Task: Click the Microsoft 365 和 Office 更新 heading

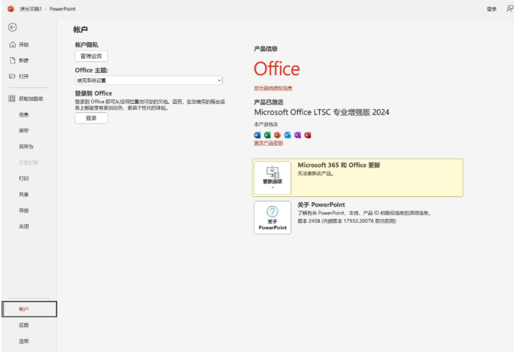Action: tap(339, 165)
